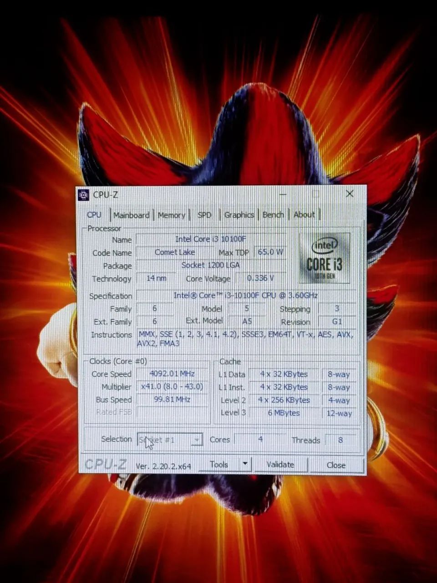Open the Graphics tab
The height and width of the screenshot is (583, 437).
pyautogui.click(x=239, y=215)
